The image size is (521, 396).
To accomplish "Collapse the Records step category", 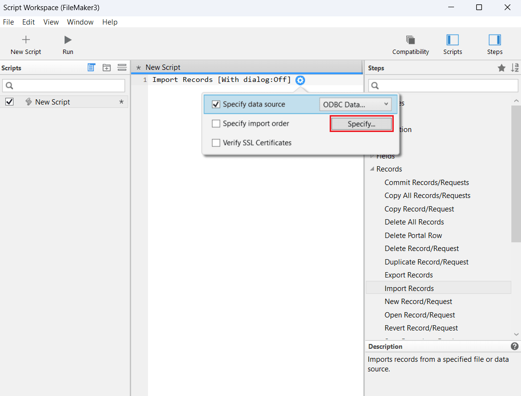I will (372, 169).
